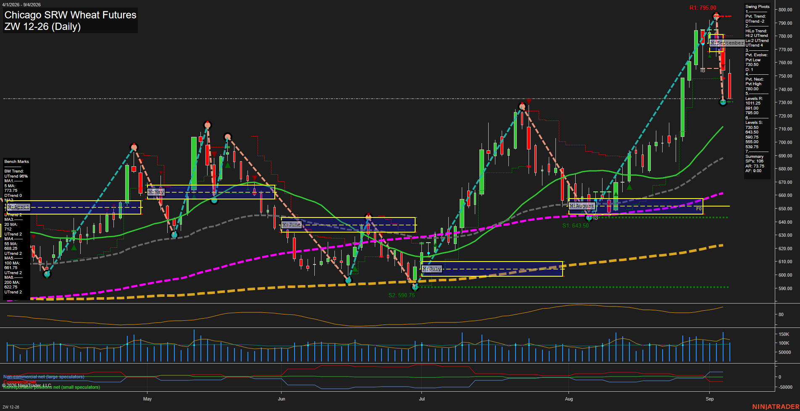The image size is (800, 411).
Task: Click the "Levels S:" label
Action: pyautogui.click(x=754, y=123)
